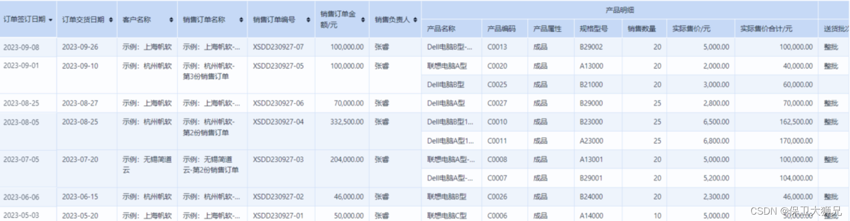
Task: Select signing date 2023-06-06 cell
Action: pyautogui.click(x=21, y=197)
